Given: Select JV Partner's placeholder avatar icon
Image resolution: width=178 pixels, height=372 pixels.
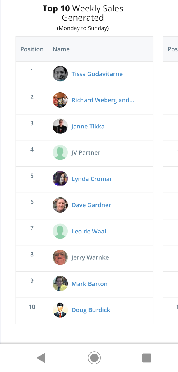Looking at the screenshot, I should [x=60, y=152].
